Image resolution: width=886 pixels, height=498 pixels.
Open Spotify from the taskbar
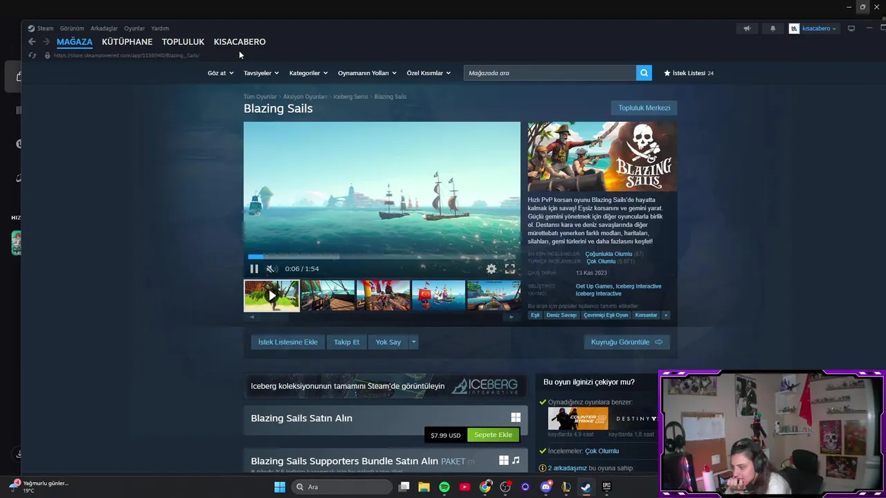click(444, 487)
